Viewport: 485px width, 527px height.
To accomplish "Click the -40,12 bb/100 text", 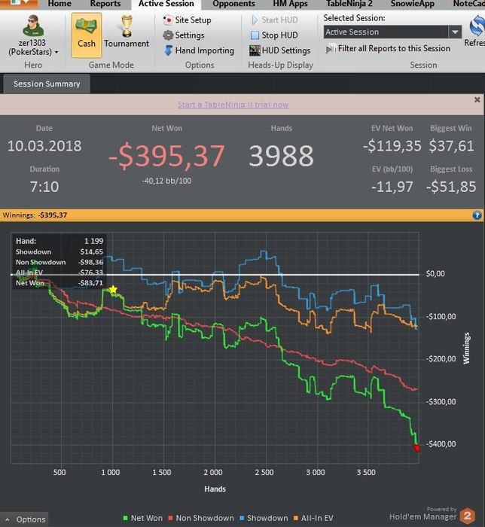I will coord(166,181).
